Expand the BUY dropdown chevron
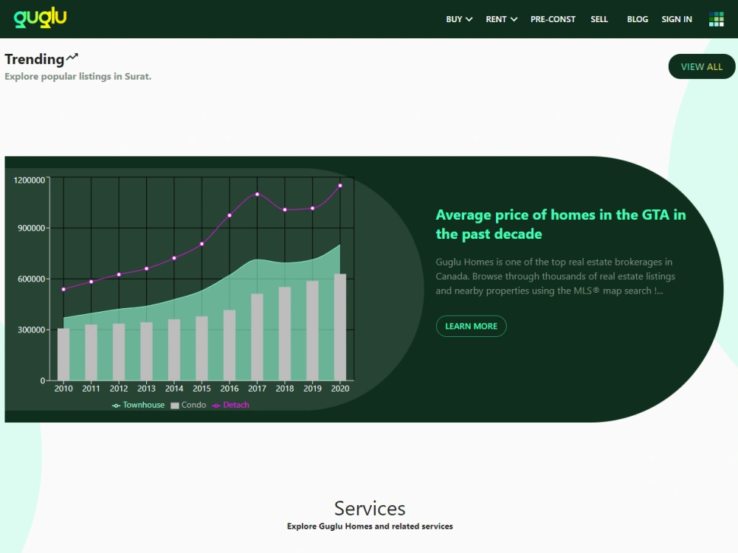Viewport: 738px width, 553px height. (469, 19)
